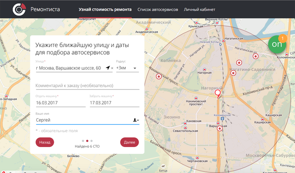Screen dimensions: 295x173
Task: Open the contact autofill icon in name field
Action: 136,120
